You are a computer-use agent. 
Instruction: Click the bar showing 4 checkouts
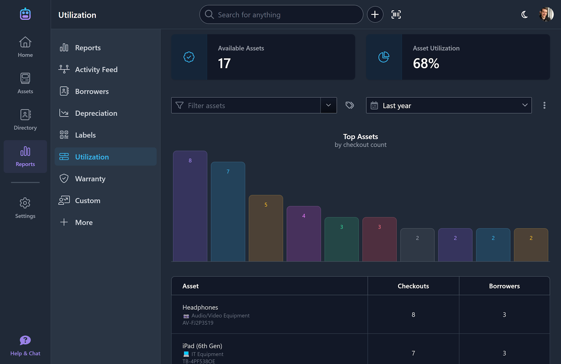pos(304,234)
